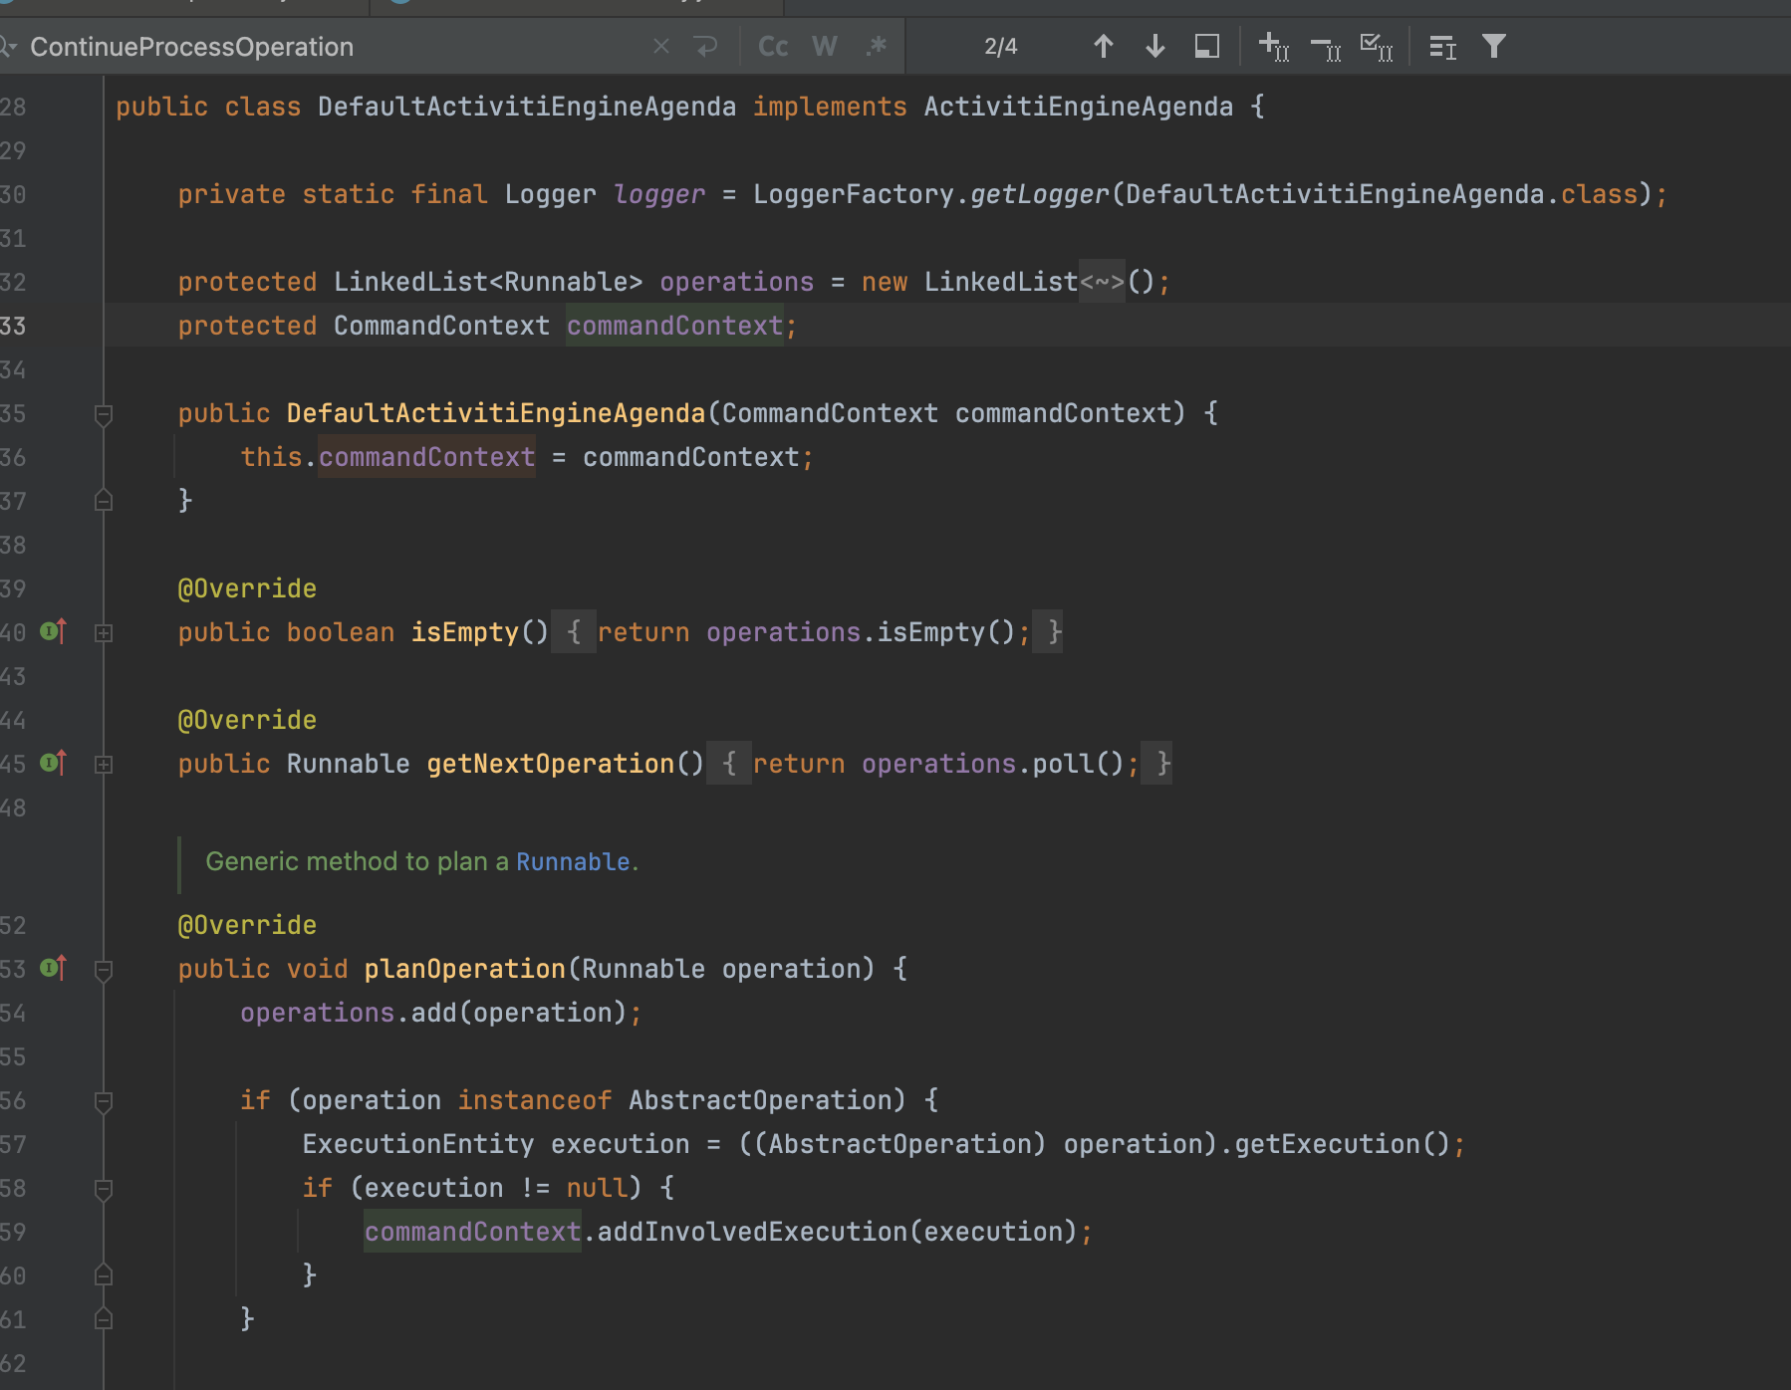Enable Regex search option
This screenshot has height=1390, width=1791.
click(x=876, y=47)
